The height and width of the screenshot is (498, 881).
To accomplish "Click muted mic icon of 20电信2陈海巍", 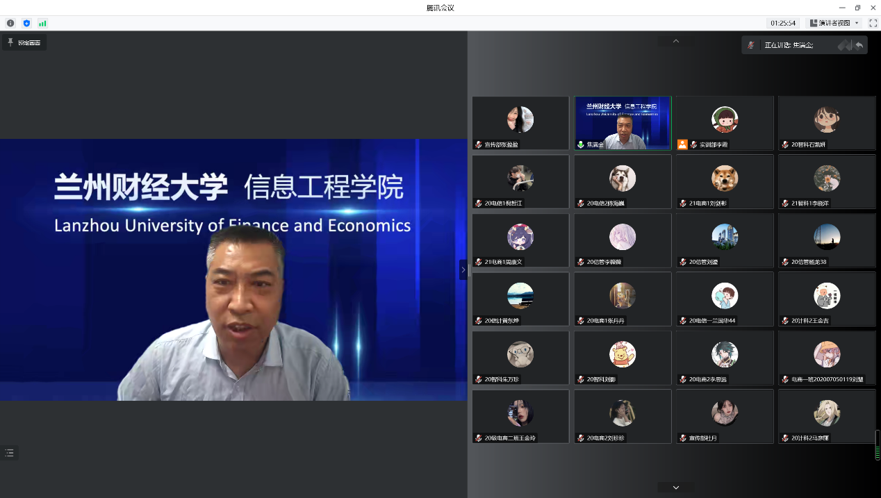I will [x=581, y=203].
